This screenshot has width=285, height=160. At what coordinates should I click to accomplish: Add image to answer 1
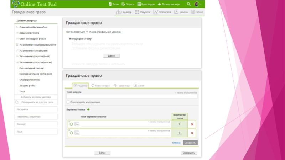pyautogui.click(x=77, y=124)
